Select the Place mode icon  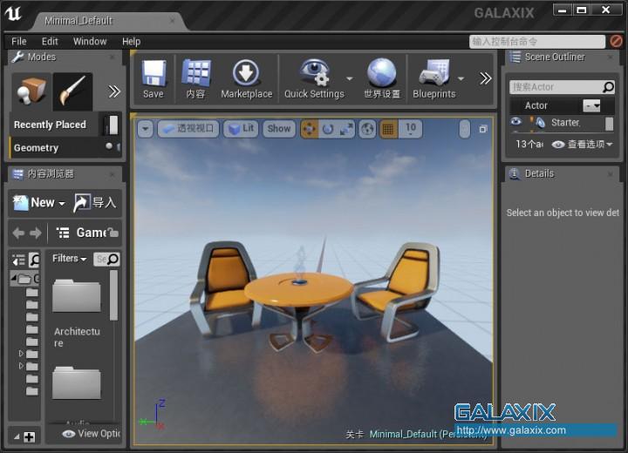click(31, 91)
